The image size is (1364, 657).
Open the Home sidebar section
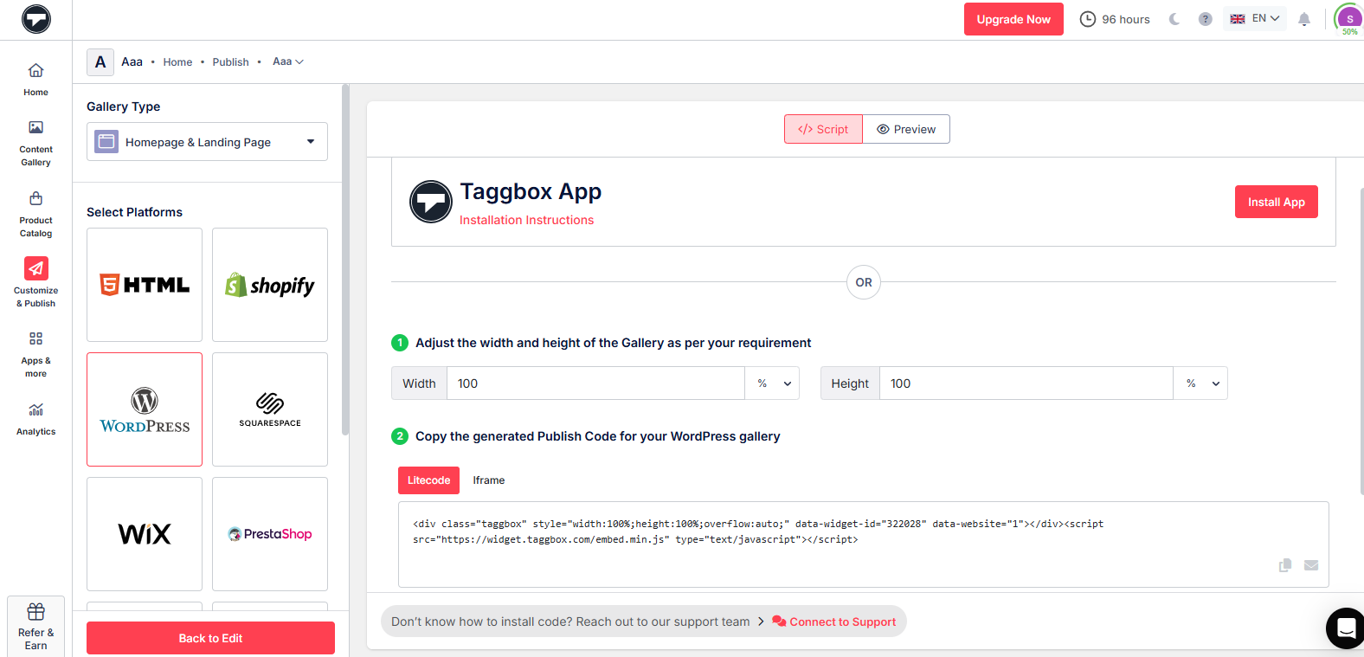pyautogui.click(x=35, y=79)
